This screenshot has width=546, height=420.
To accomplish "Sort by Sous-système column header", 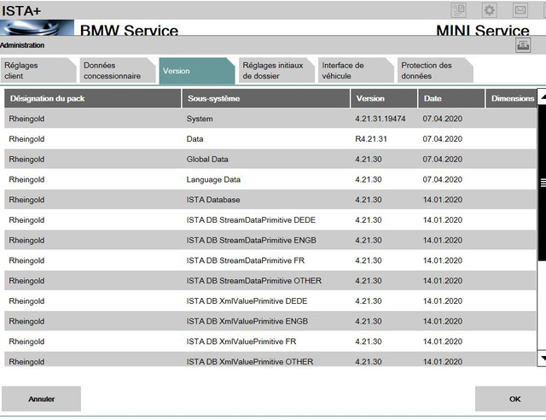I will click(266, 98).
